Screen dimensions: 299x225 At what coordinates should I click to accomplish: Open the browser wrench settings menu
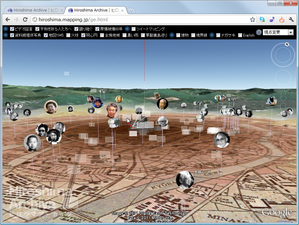point(291,19)
